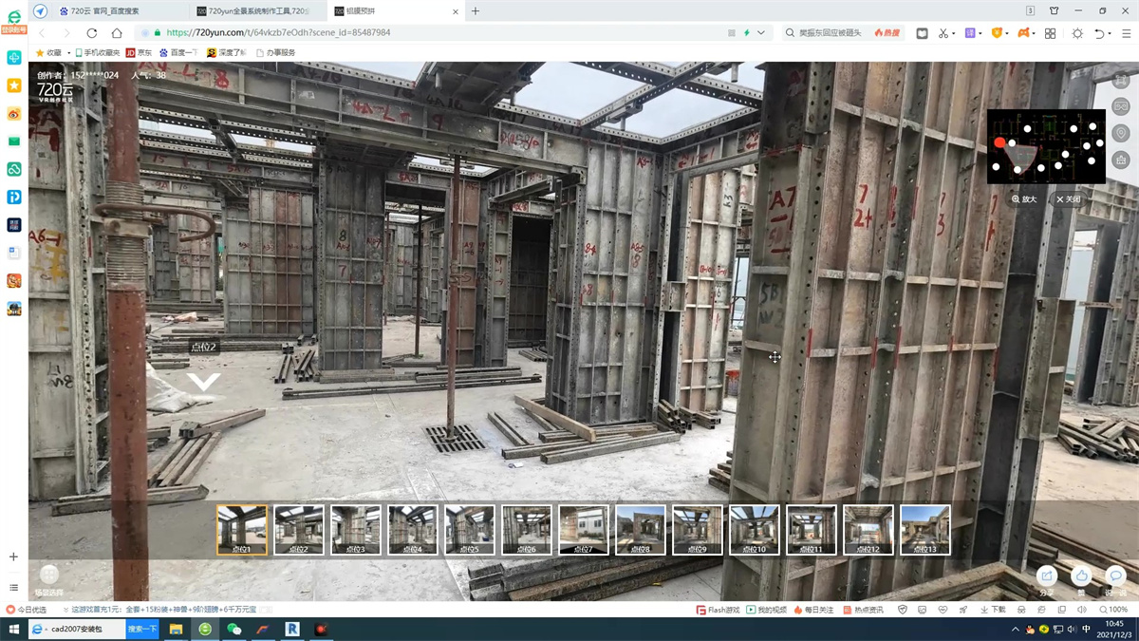Open scene selection icon at bottom left
Viewport: 1139px width, 641px height.
[x=49, y=575]
